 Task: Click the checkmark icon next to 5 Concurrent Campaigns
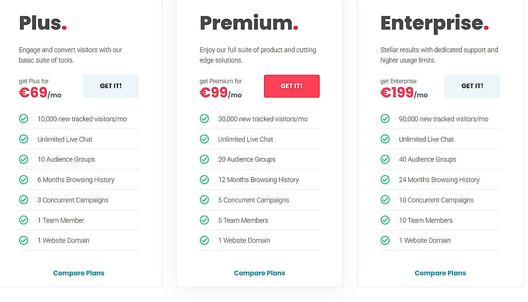pyautogui.click(x=204, y=200)
